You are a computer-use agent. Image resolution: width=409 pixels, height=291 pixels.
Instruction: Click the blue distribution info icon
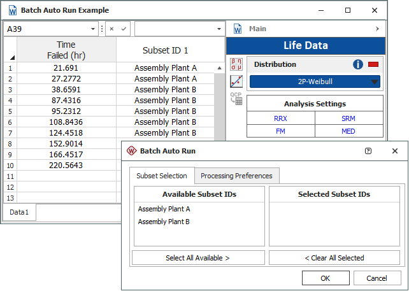358,64
